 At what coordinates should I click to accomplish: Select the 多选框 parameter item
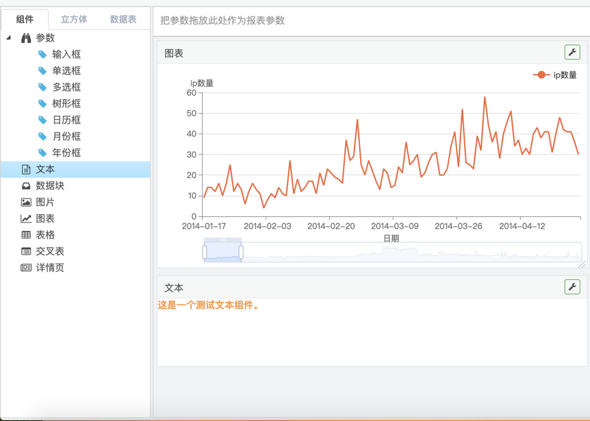[66, 87]
